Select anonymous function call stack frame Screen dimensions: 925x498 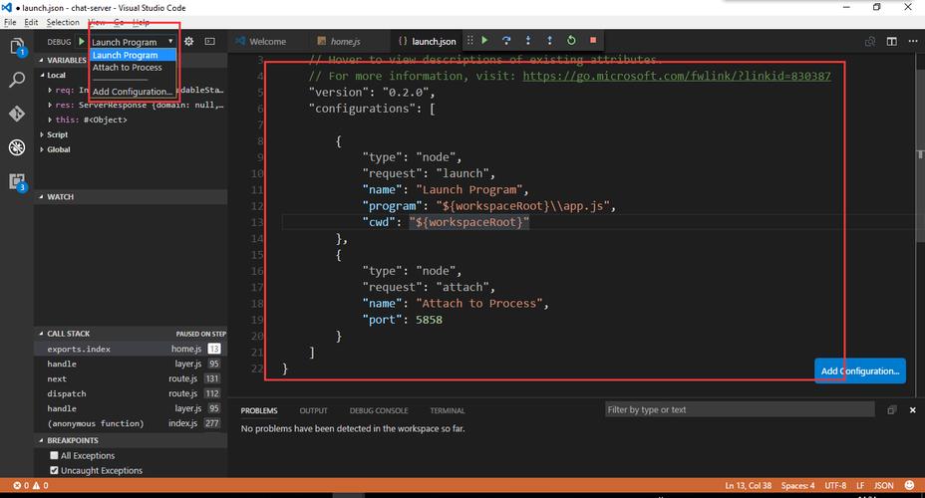[x=131, y=423]
